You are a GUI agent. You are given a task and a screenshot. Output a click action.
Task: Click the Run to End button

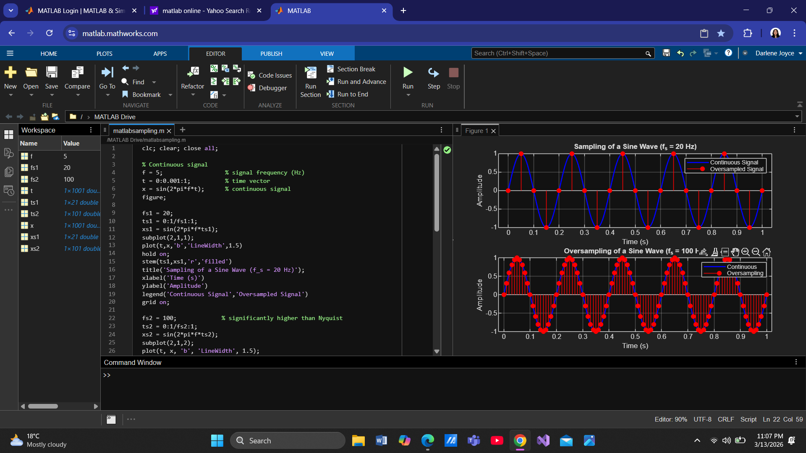coord(353,94)
